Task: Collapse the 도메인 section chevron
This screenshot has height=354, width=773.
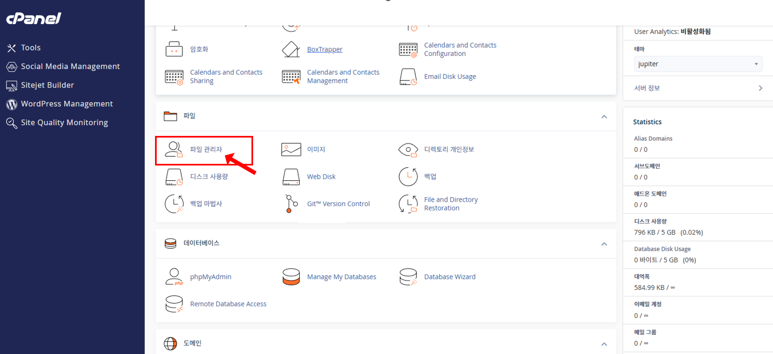Action: coord(604,344)
